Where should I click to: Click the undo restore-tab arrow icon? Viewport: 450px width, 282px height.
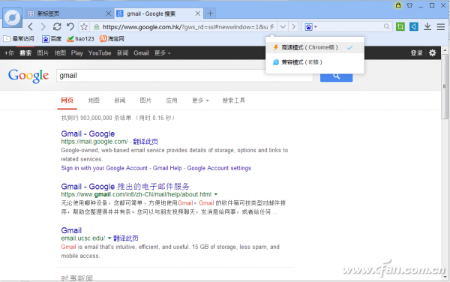pos(70,27)
